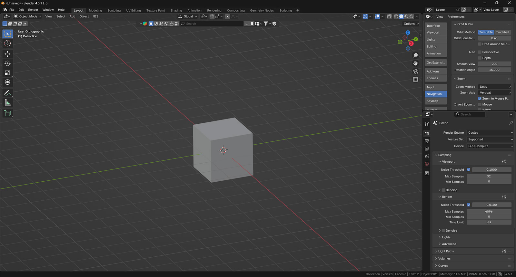
Task: Open the Render menu
Action: click(33, 10)
